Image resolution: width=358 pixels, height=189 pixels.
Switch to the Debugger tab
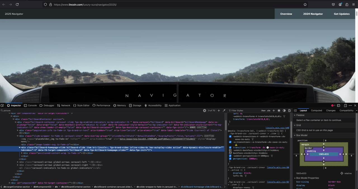47,106
